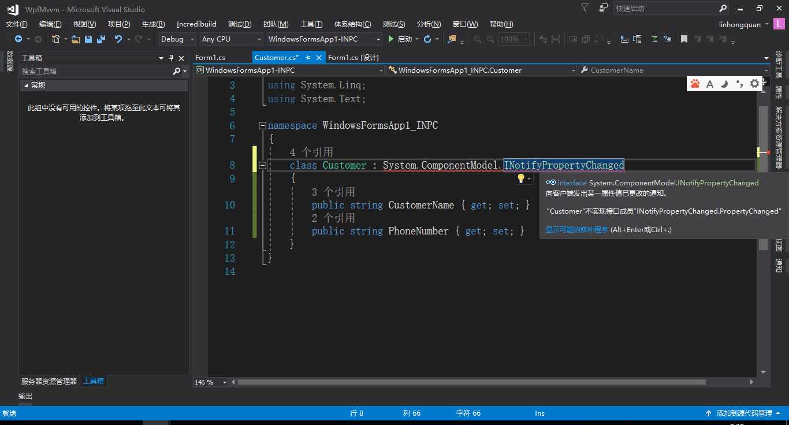Open the Toolbox window position dropdown arrow
The image size is (789, 425).
(x=161, y=58)
